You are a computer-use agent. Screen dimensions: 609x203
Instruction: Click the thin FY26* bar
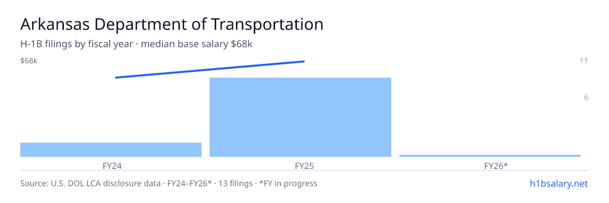point(490,156)
